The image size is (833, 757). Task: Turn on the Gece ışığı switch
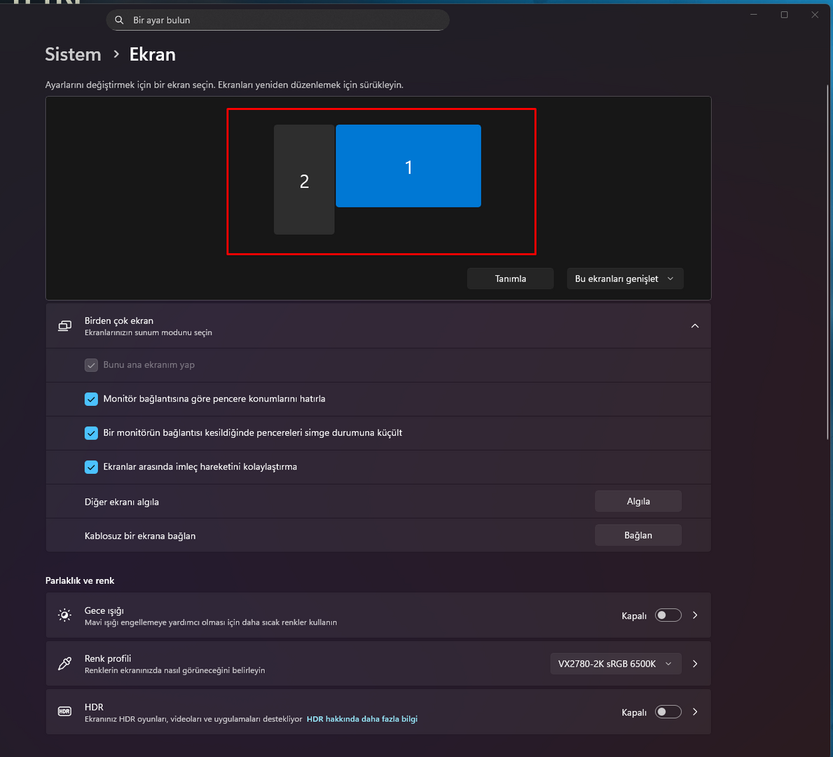click(668, 615)
